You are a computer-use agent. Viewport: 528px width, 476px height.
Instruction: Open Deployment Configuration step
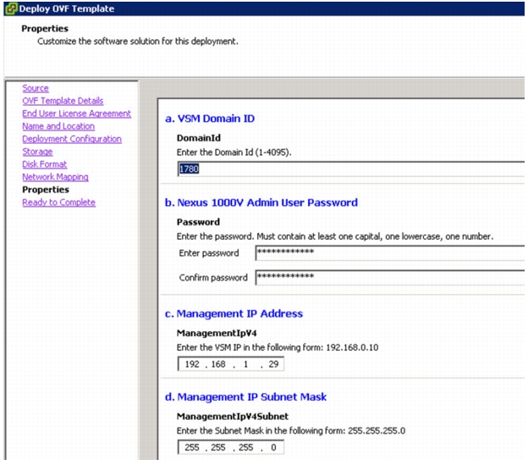click(x=72, y=139)
